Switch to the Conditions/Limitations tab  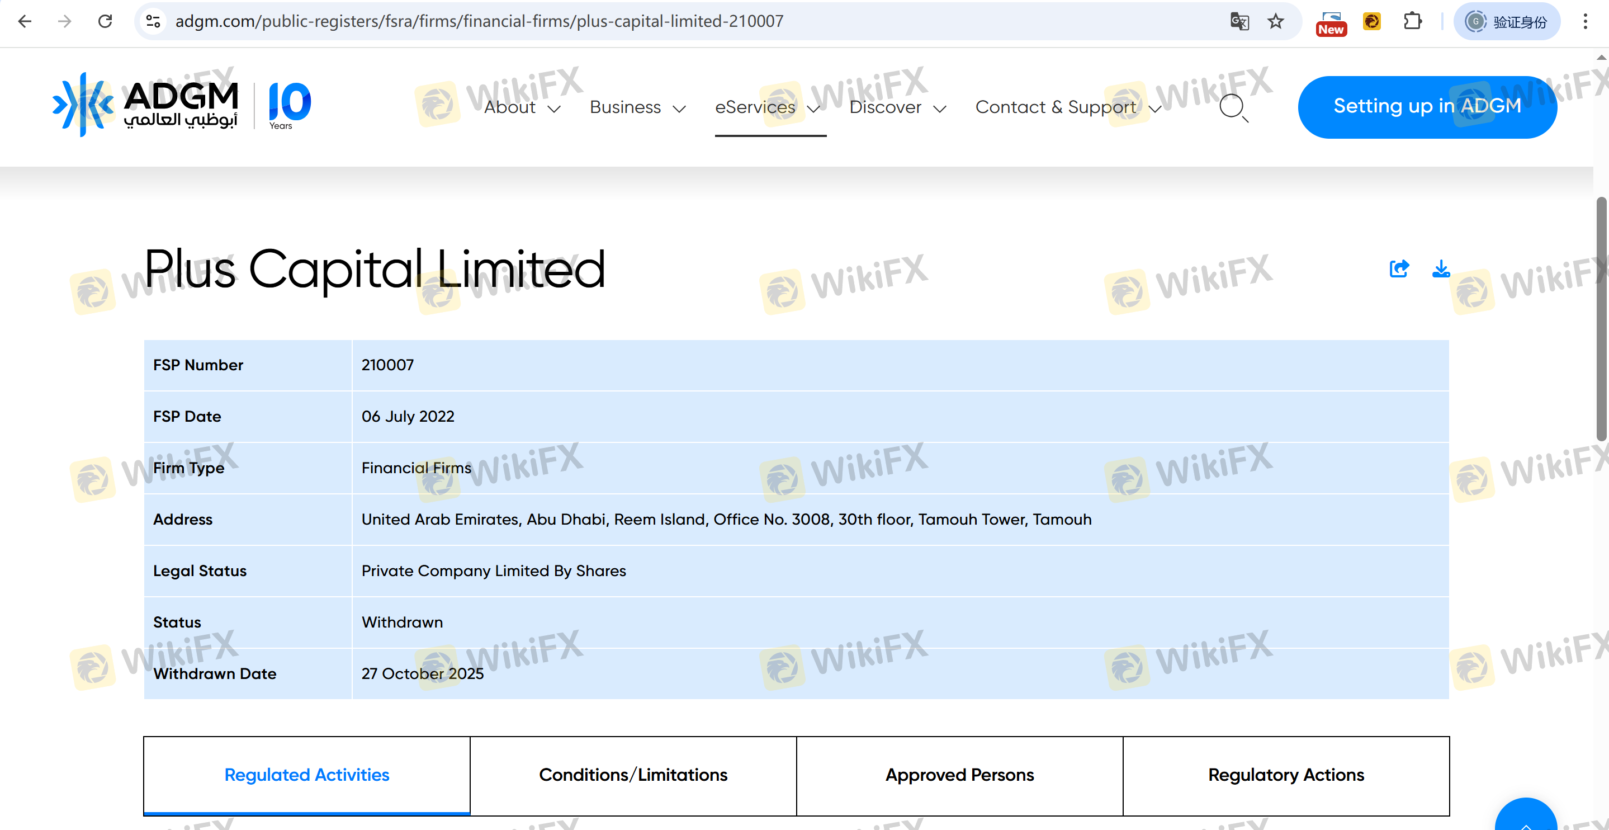coord(633,775)
